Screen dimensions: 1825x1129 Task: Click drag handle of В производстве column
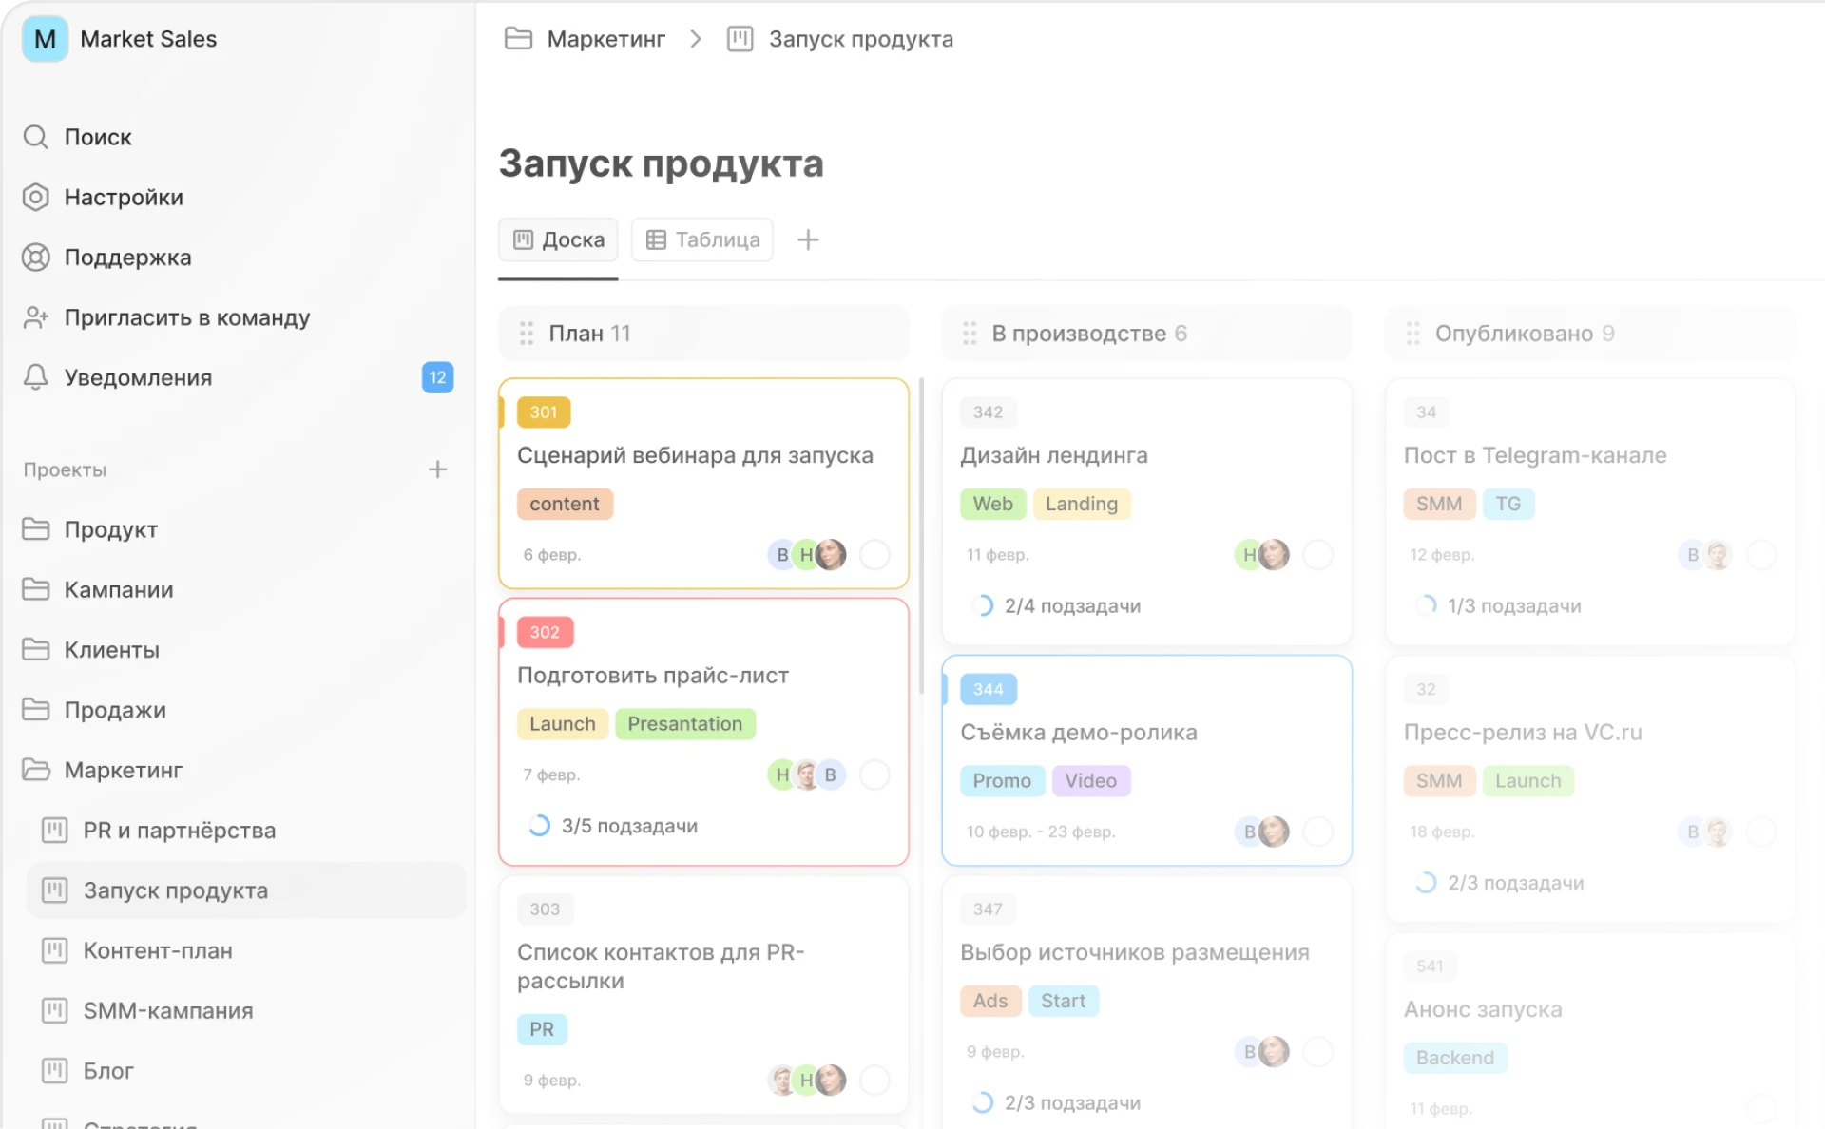click(970, 333)
